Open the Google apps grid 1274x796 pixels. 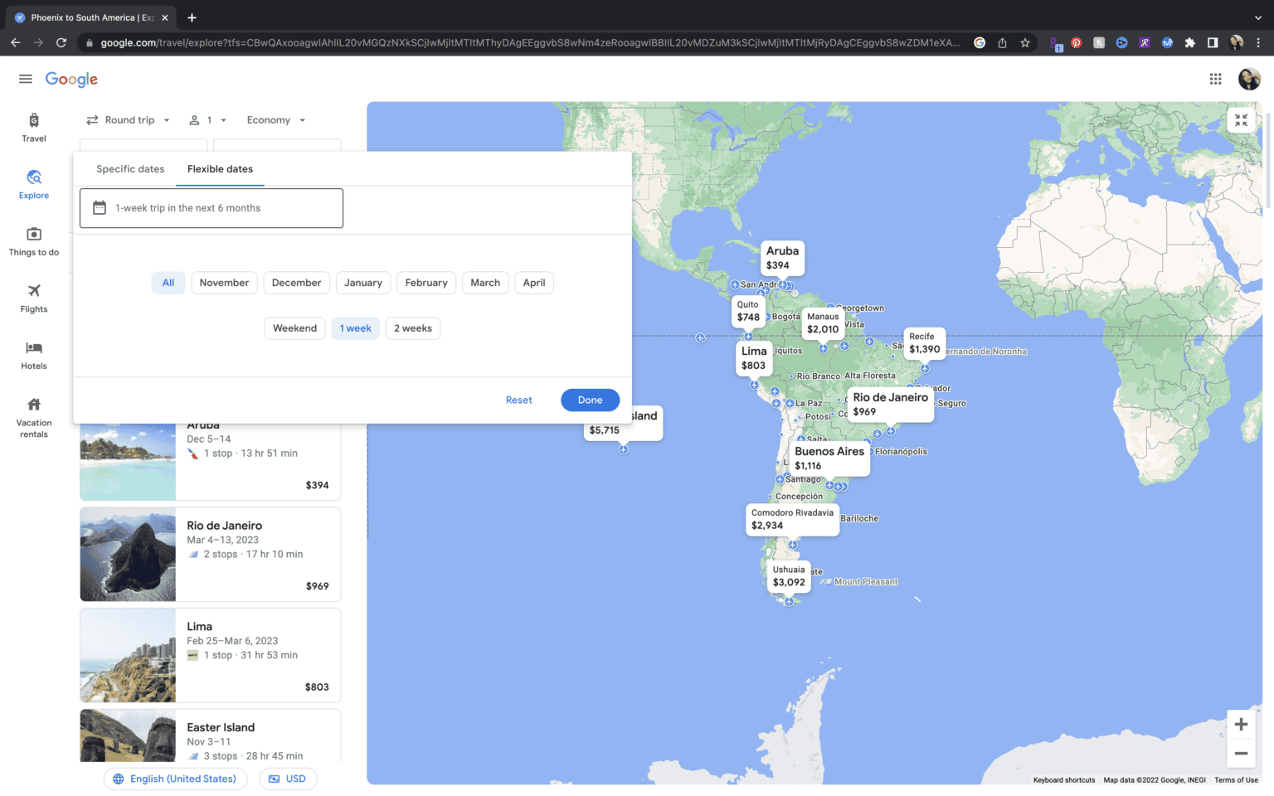click(x=1215, y=79)
